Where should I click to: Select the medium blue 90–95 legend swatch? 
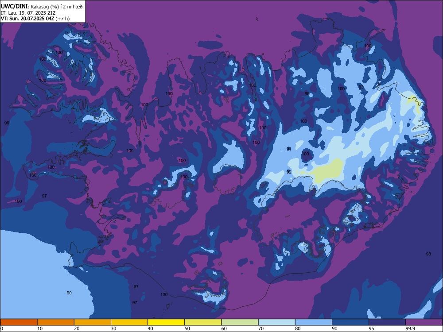coord(350,322)
